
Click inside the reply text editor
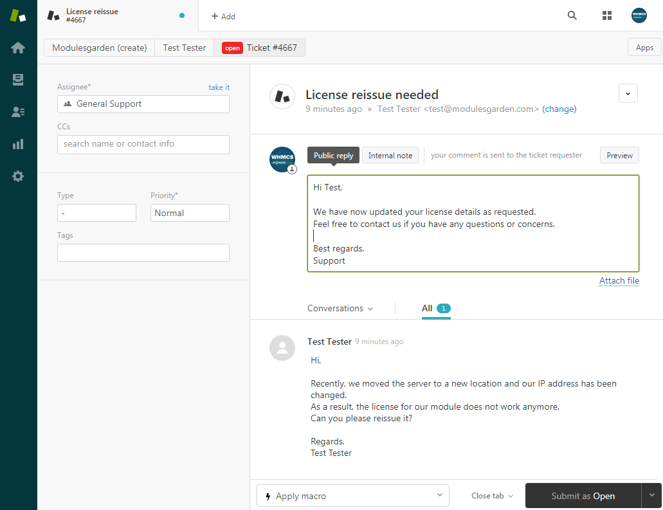pos(473,223)
